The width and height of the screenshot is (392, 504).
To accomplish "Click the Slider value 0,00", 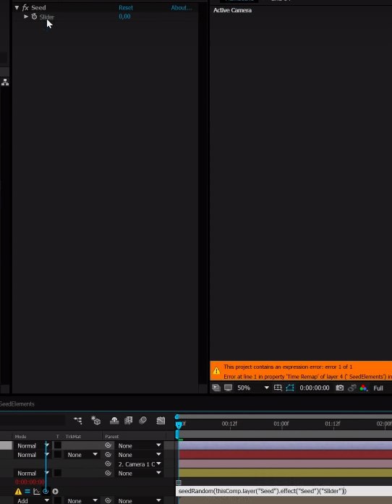I will (124, 17).
